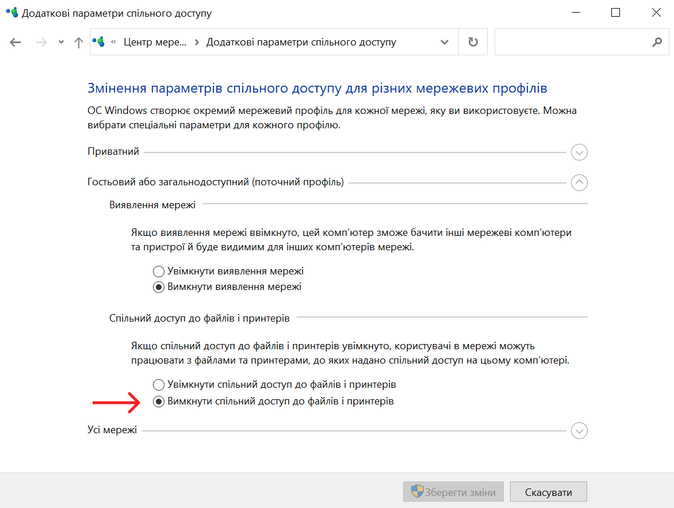Click the window title bar network icon

12,13
